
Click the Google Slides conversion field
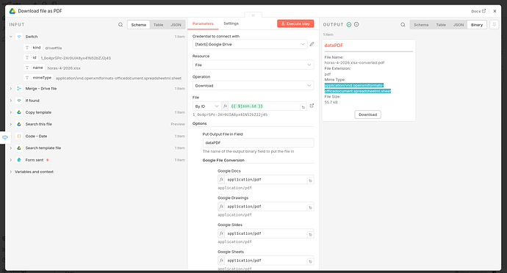point(266,233)
